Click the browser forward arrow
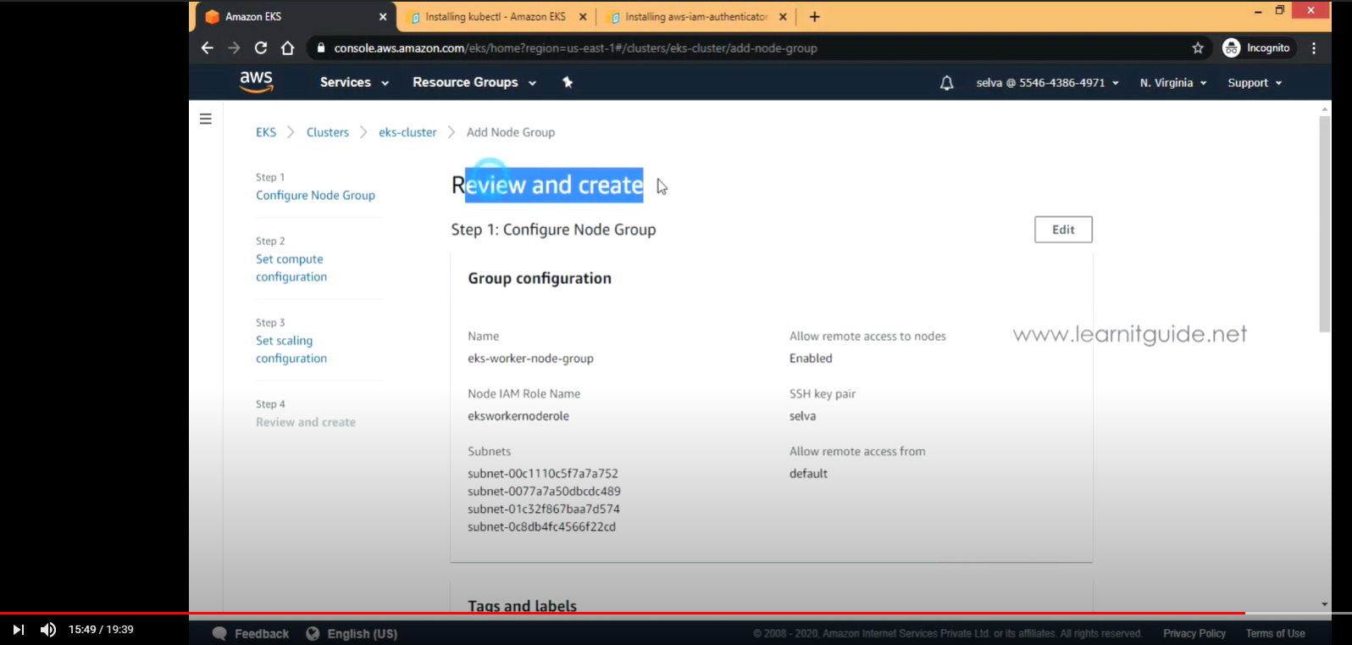Image resolution: width=1352 pixels, height=645 pixels. pyautogui.click(x=234, y=48)
